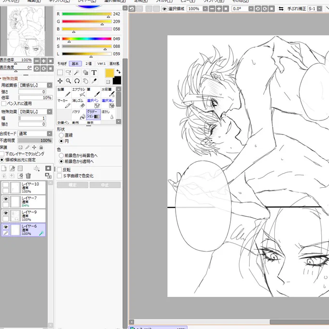Select the Hand pan tool
Screen dimensions: 329x329
click(x=86, y=81)
